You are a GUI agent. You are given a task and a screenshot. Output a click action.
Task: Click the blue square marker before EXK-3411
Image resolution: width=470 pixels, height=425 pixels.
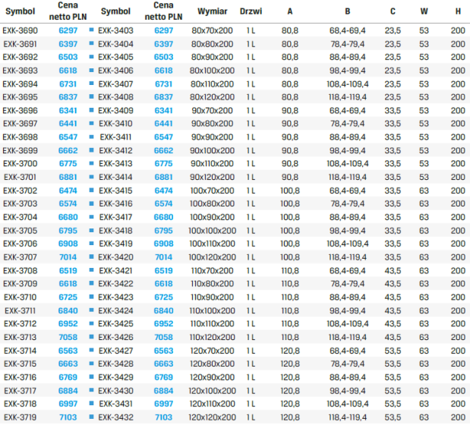tap(91, 137)
